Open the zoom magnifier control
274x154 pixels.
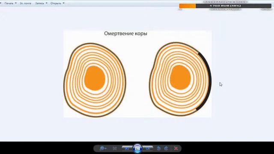click(x=103, y=148)
